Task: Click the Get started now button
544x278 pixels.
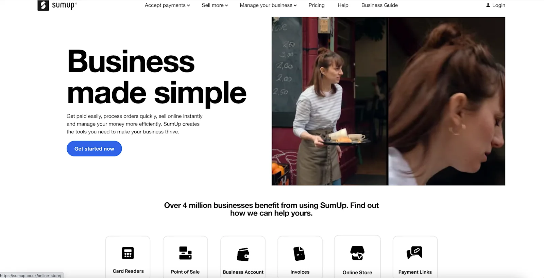Action: [94, 149]
